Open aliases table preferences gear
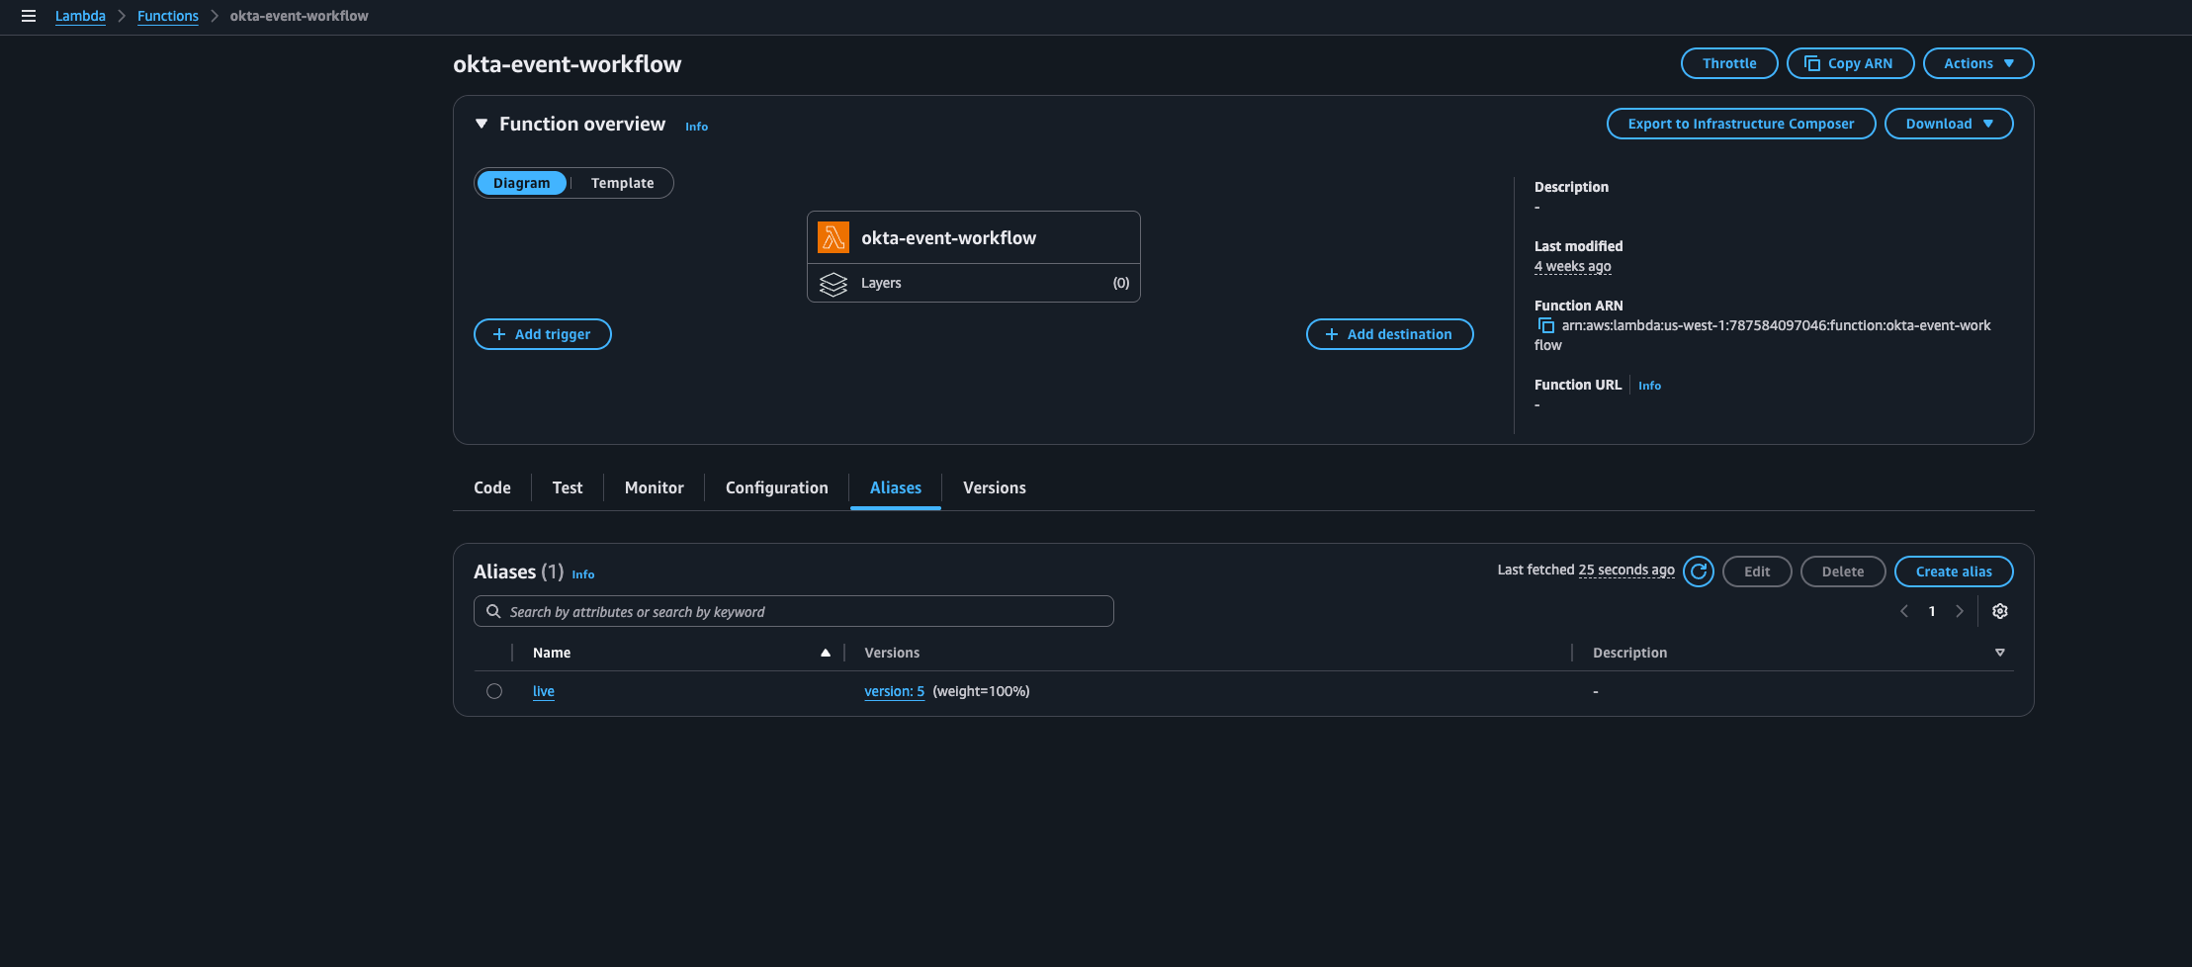Image resolution: width=2192 pixels, height=967 pixels. 1999,611
